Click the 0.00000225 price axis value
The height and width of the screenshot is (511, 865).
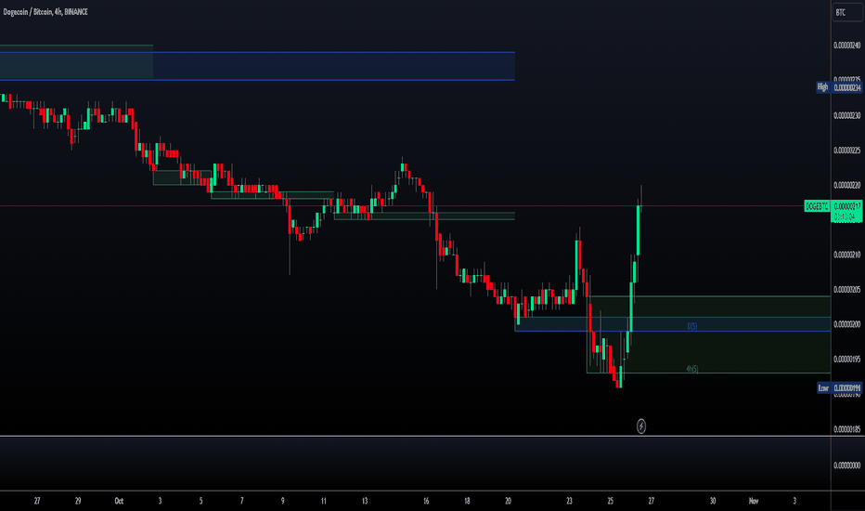tap(846, 151)
